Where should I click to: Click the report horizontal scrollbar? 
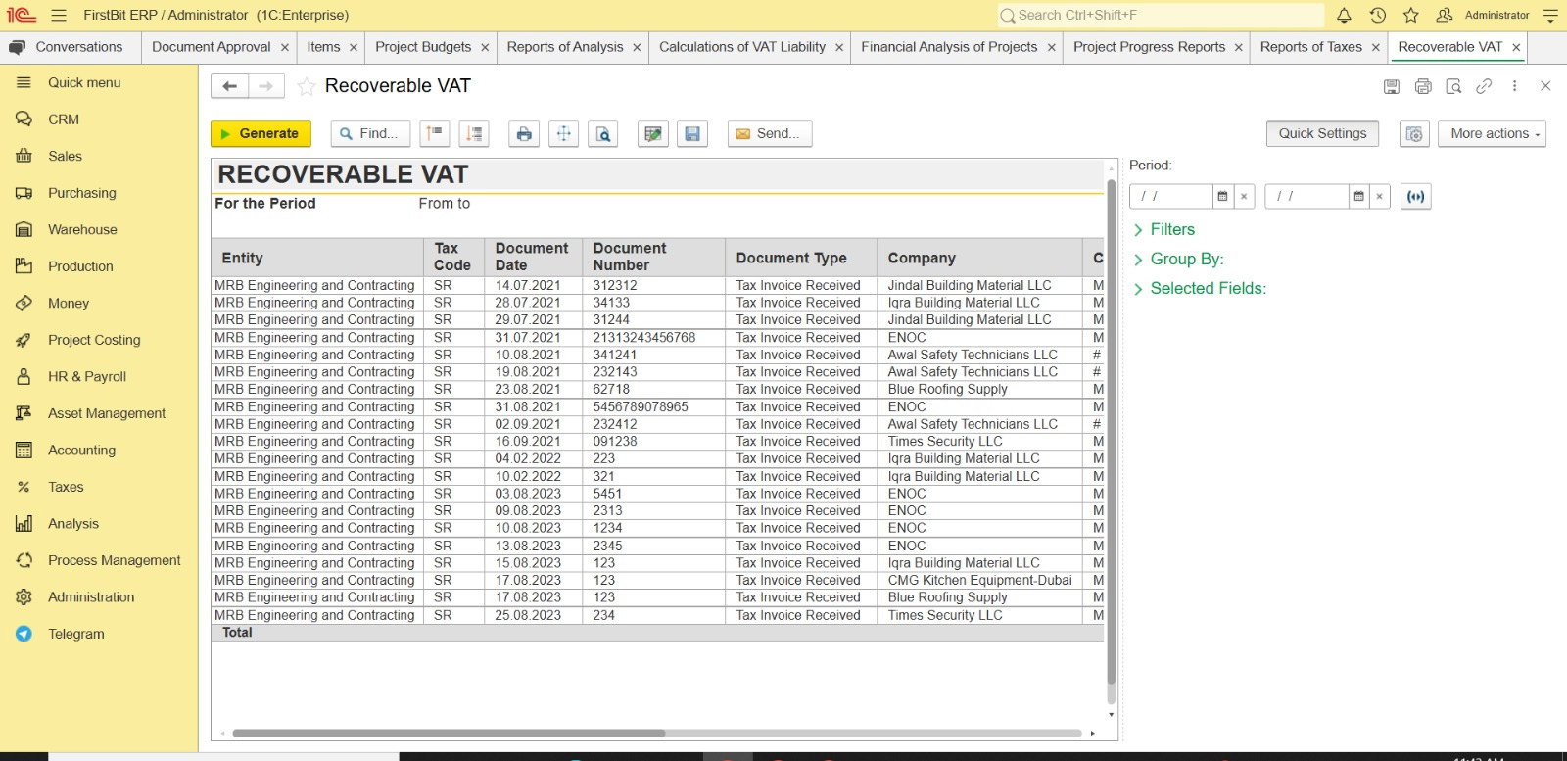pyautogui.click(x=449, y=733)
